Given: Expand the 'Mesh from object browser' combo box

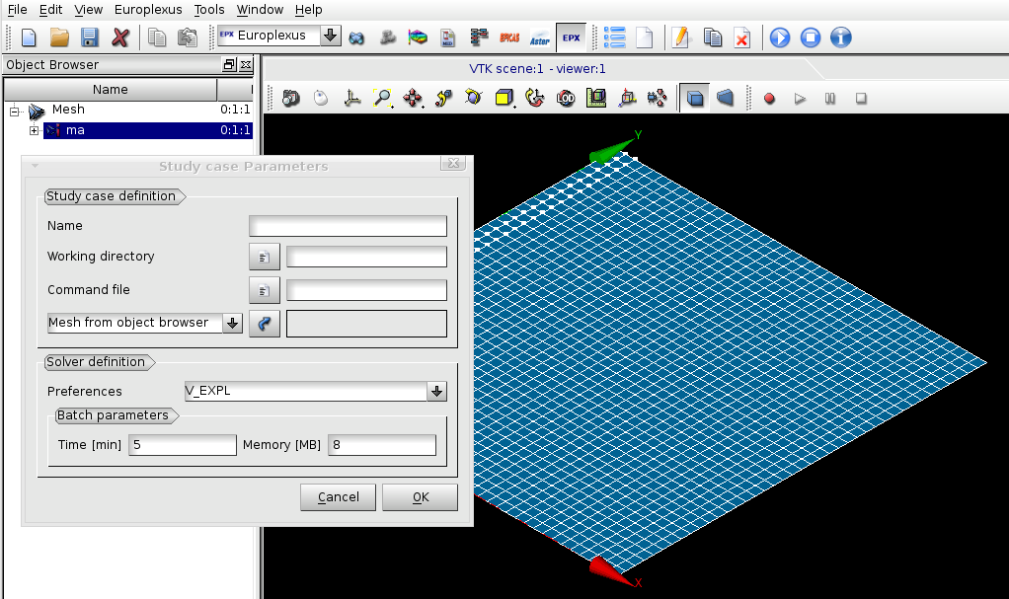Looking at the screenshot, I should point(233,324).
